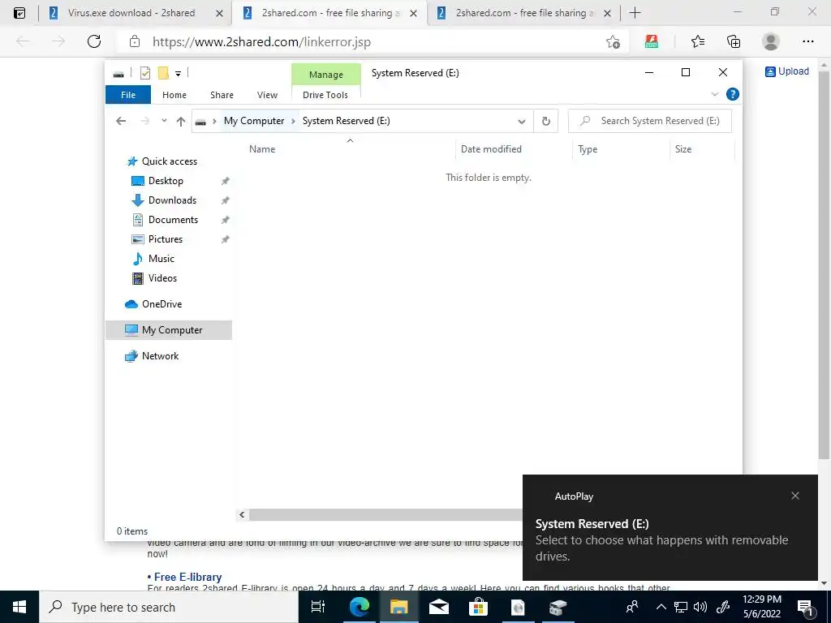Open the Favorites list icon

(697, 41)
